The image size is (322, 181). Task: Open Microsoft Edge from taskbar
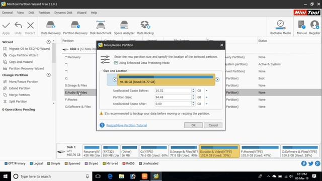pyautogui.click(x=110, y=176)
